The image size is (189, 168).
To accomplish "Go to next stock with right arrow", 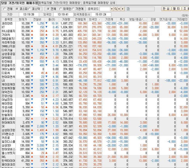I will pos(123,9).
